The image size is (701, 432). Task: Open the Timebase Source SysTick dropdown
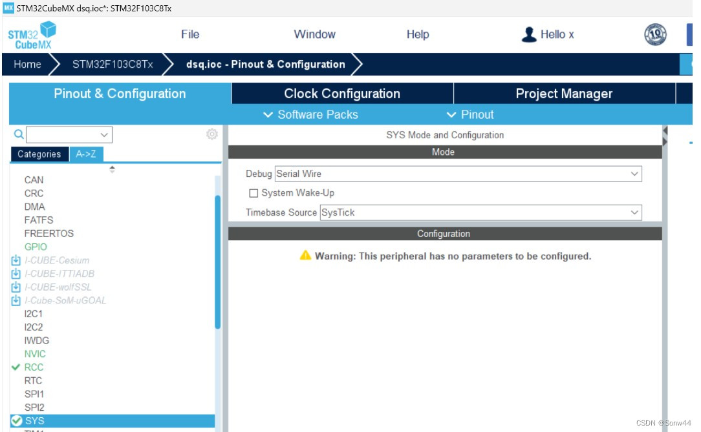coord(481,212)
